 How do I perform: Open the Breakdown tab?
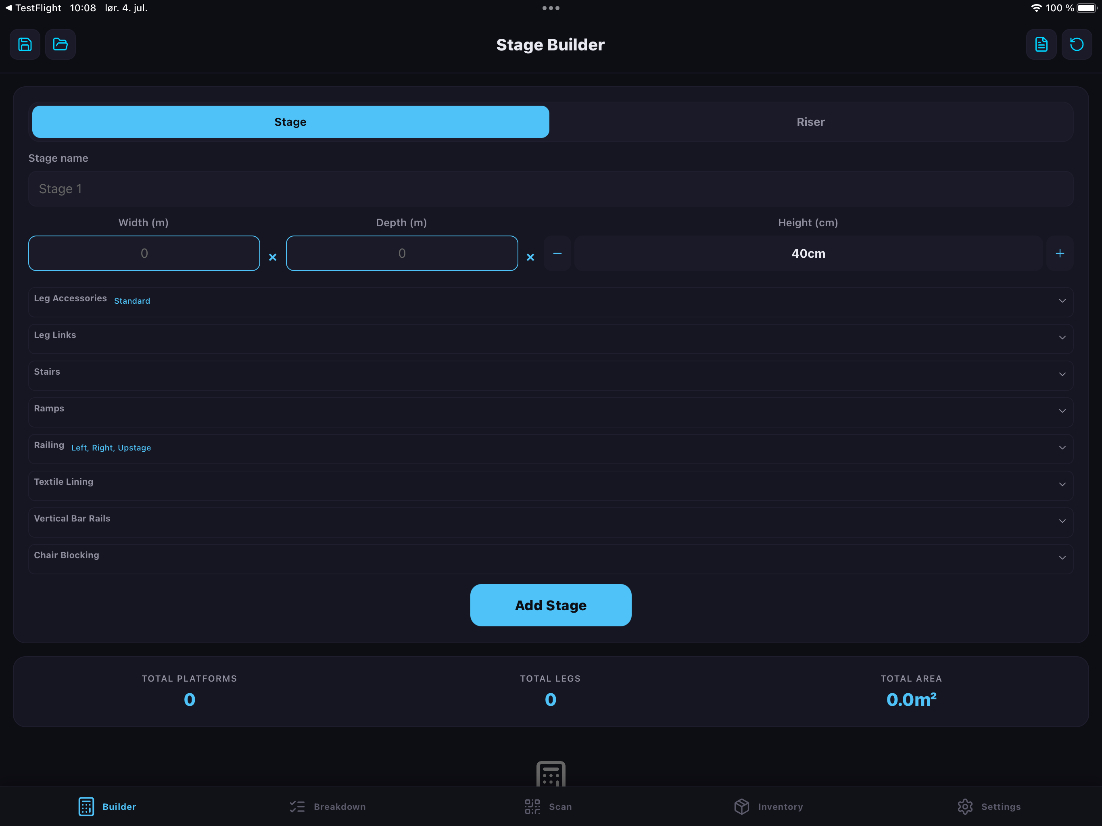(x=327, y=807)
